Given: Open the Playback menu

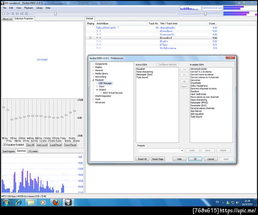Looking at the screenshot, I should click(29, 8).
